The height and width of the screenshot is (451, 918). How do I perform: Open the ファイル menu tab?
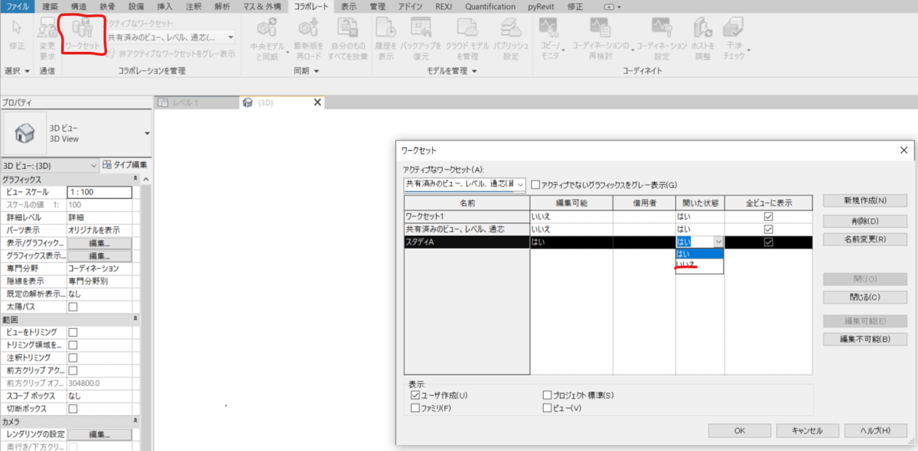click(x=17, y=6)
